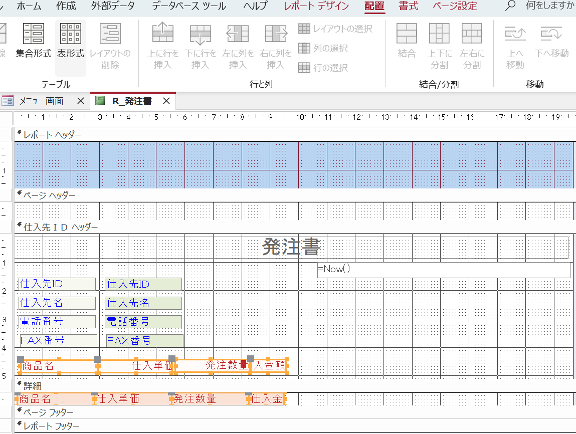Select 発注数量 text box in 詳細 section
This screenshot has height=434, width=576.
pos(210,399)
